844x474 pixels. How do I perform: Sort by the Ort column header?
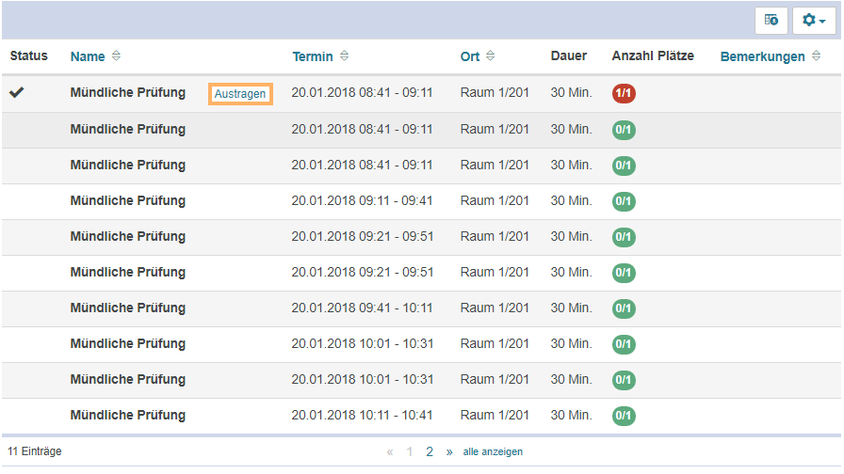pyautogui.click(x=470, y=56)
